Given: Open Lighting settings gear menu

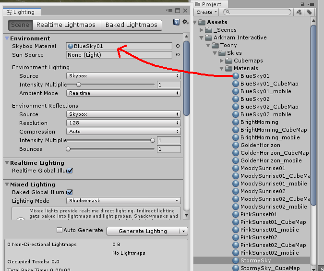Looking at the screenshot, I should [x=185, y=22].
